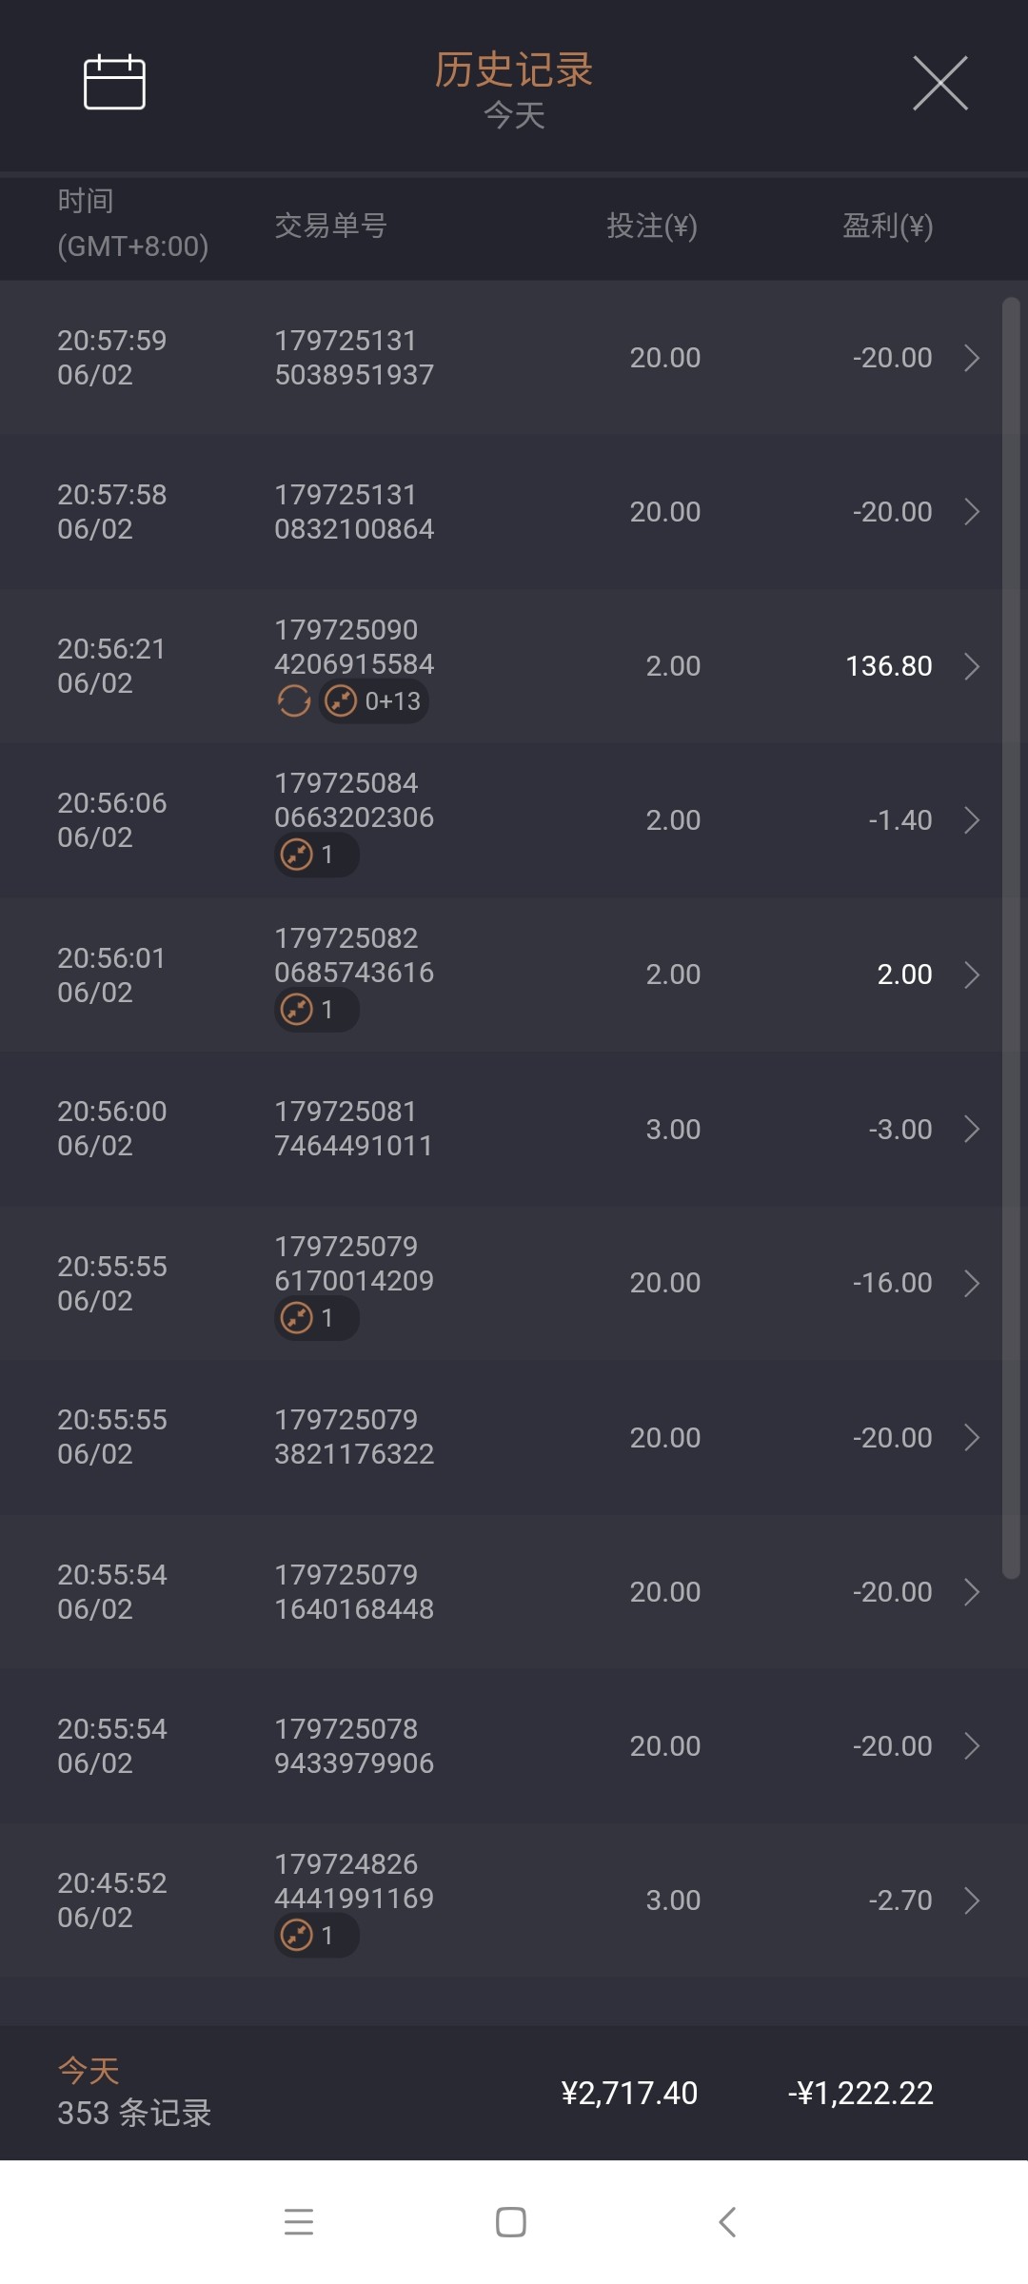Click the 盈利(¥) column header
The image size is (1028, 2284).
point(887,226)
